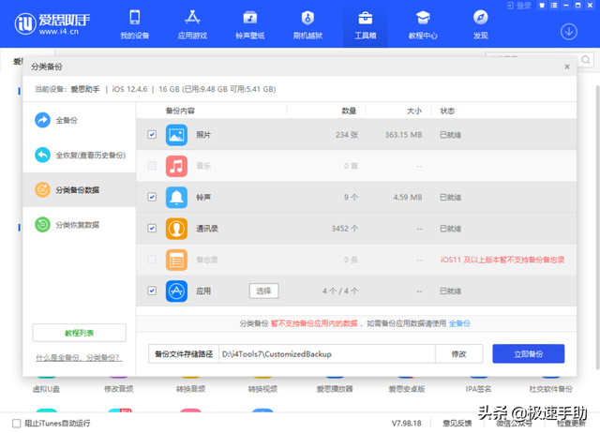
Task: Click the V7.98.18 version label
Action: pyautogui.click(x=406, y=423)
